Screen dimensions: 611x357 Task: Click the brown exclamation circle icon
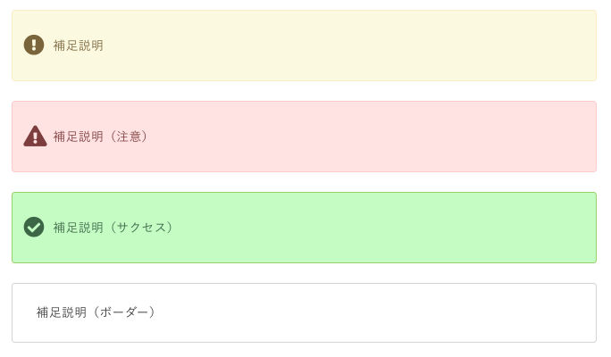[34, 45]
